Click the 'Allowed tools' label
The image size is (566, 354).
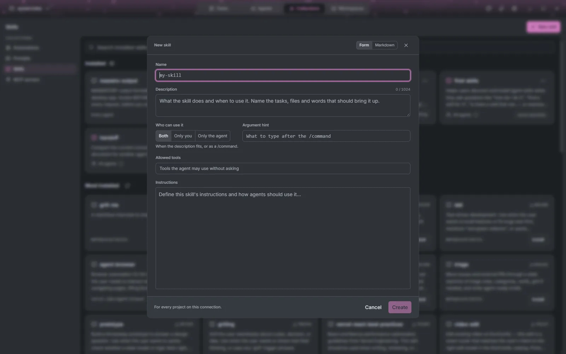tap(168, 158)
